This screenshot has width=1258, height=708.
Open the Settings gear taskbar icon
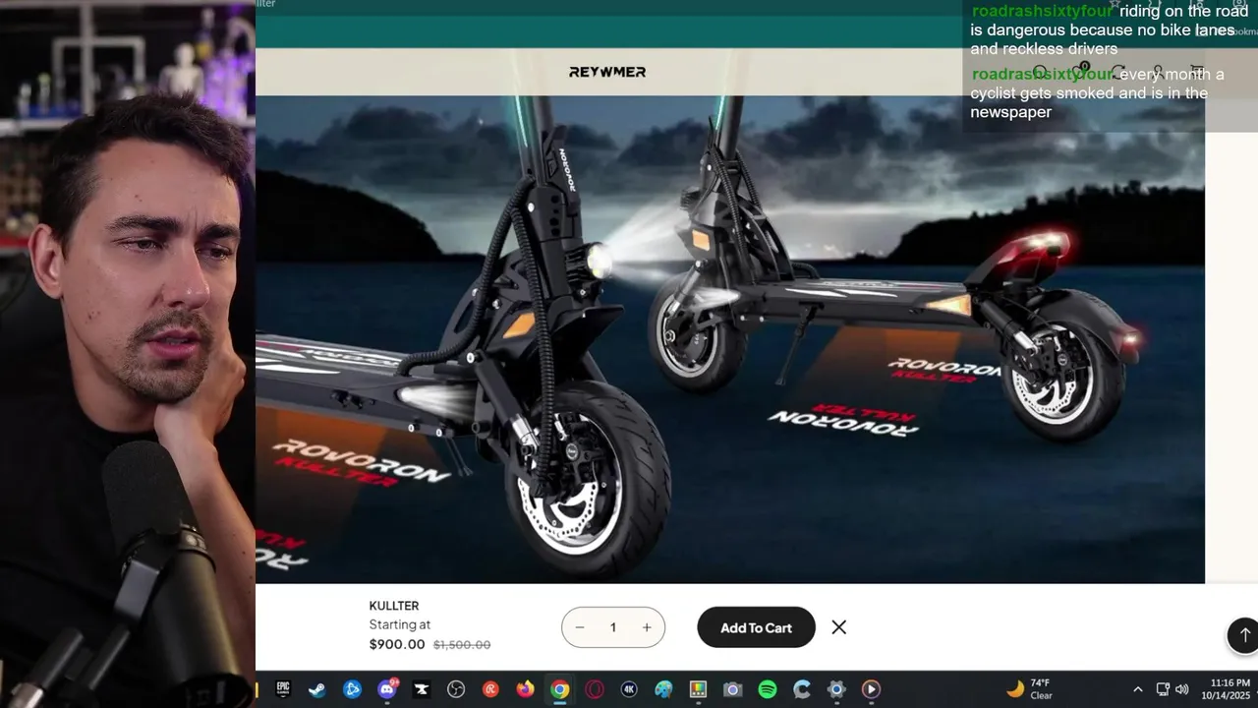(x=836, y=689)
